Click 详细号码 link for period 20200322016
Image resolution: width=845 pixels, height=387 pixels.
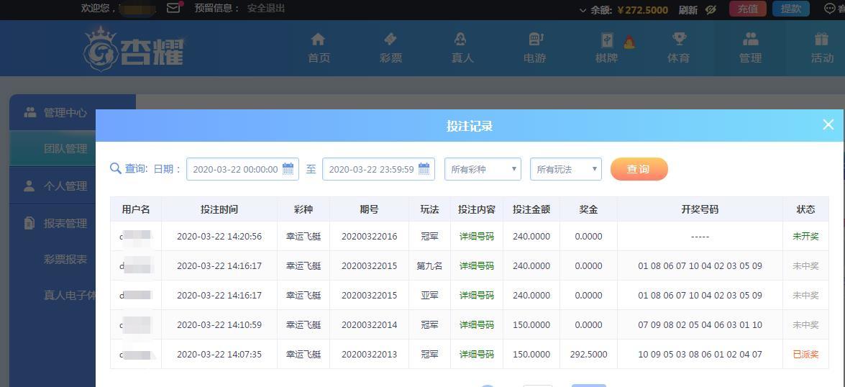[476, 236]
